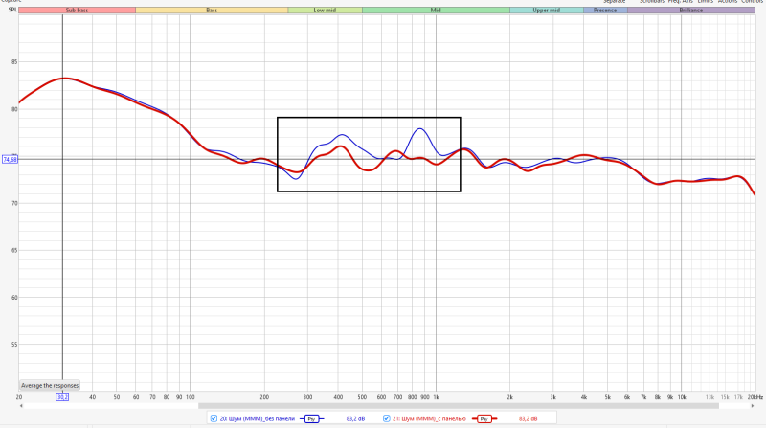
Task: Click the scrollbar left arrow below the graph
Action: tap(21, 406)
